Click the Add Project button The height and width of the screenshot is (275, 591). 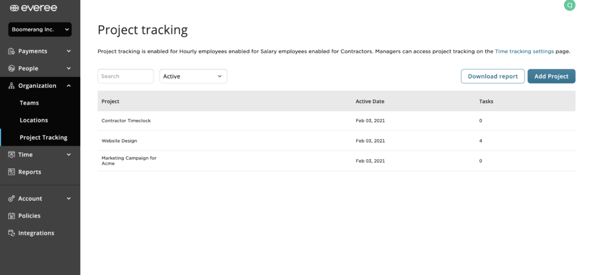tap(551, 76)
